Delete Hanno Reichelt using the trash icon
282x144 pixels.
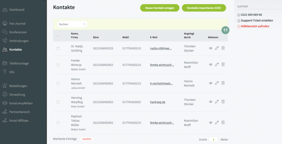223,83
